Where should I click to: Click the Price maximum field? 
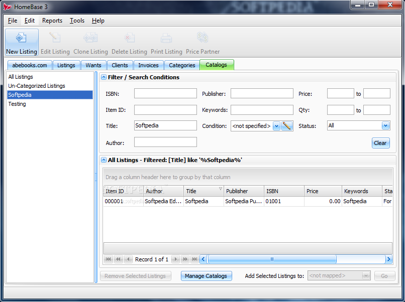376,93
